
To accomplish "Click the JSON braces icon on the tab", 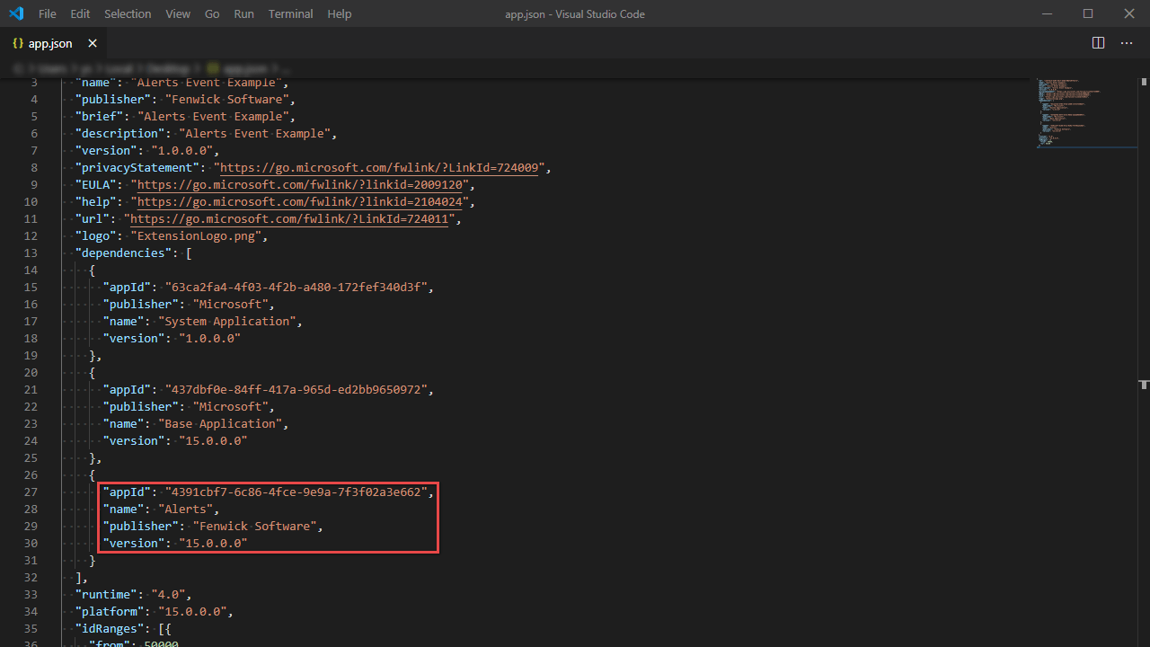I will pyautogui.click(x=18, y=43).
